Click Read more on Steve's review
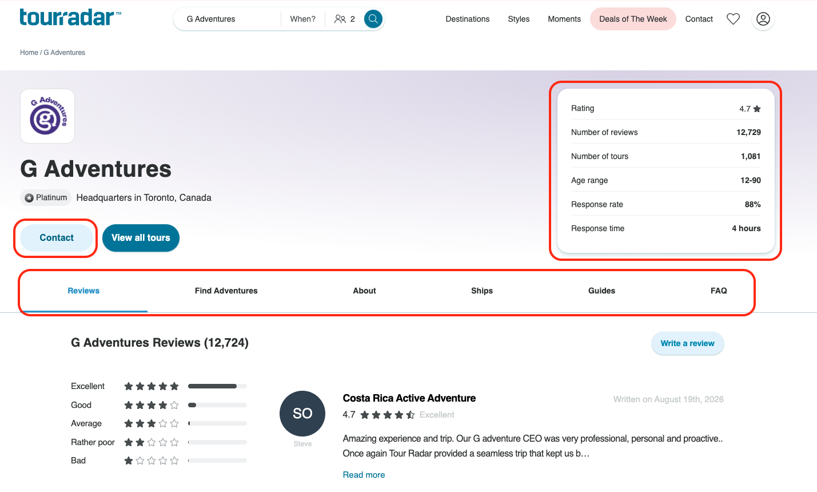Viewport: 817px width, 492px height. pos(364,475)
